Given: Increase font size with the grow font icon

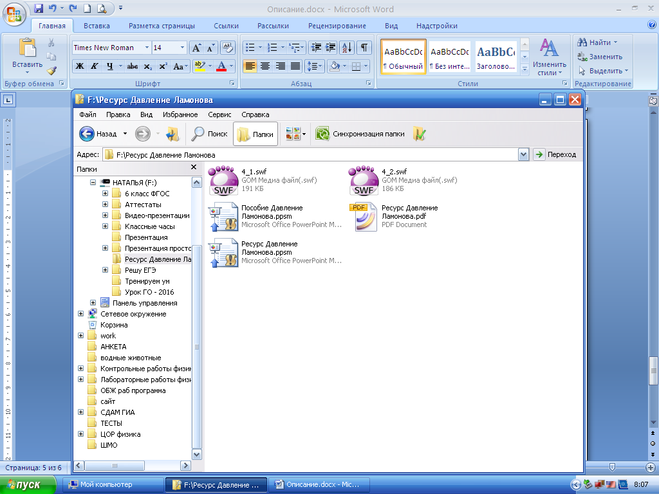Looking at the screenshot, I should 196,48.
